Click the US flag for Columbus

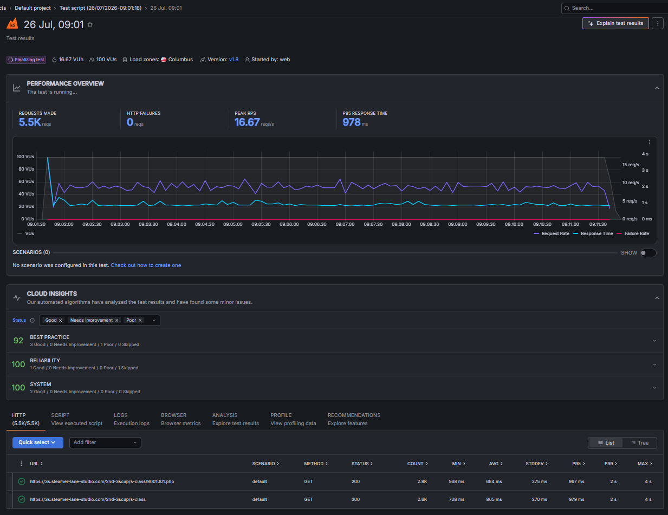point(164,60)
